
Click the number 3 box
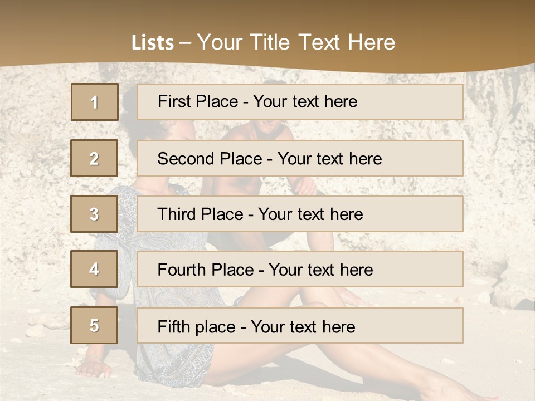point(95,214)
